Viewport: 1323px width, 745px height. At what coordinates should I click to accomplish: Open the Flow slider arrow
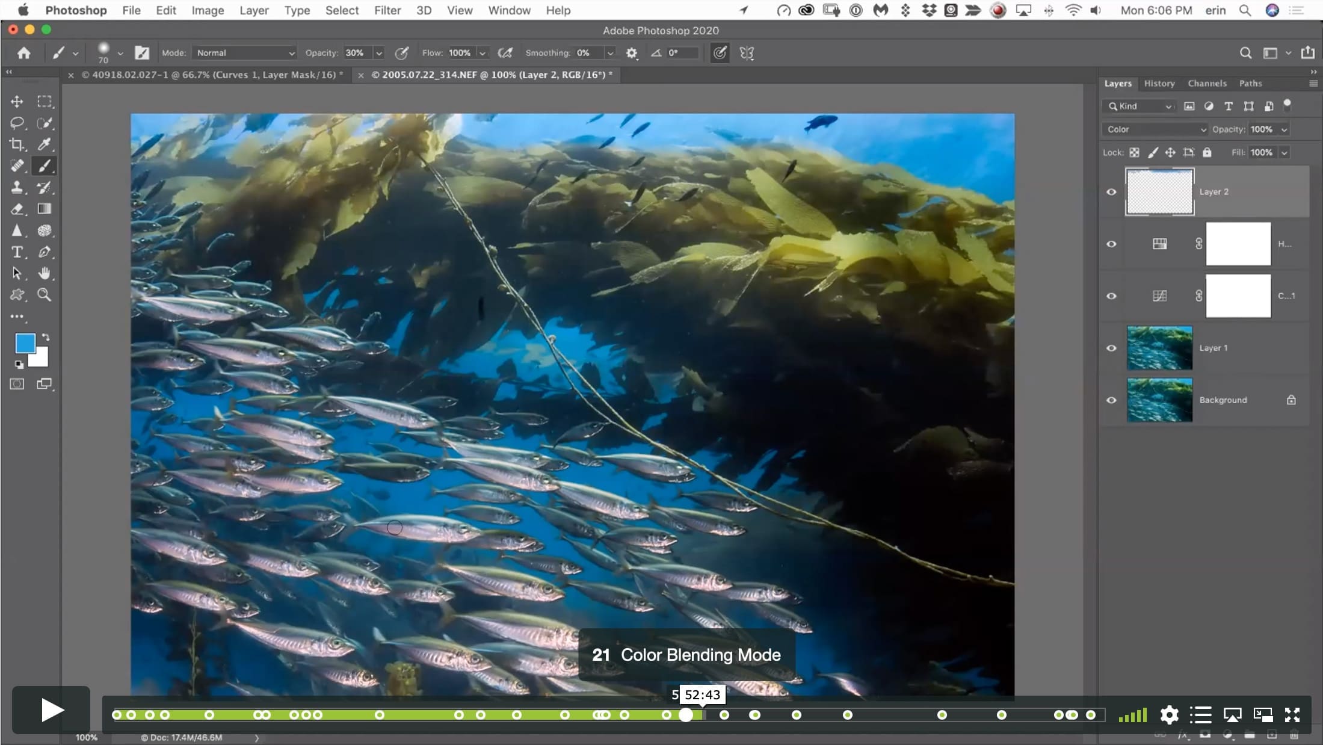(482, 53)
